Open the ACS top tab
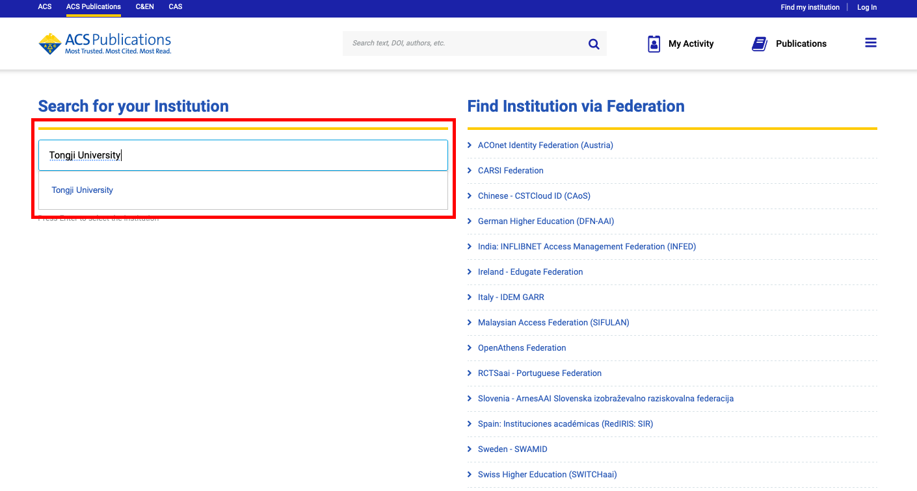Screen dimensions: 917x491 45,7
